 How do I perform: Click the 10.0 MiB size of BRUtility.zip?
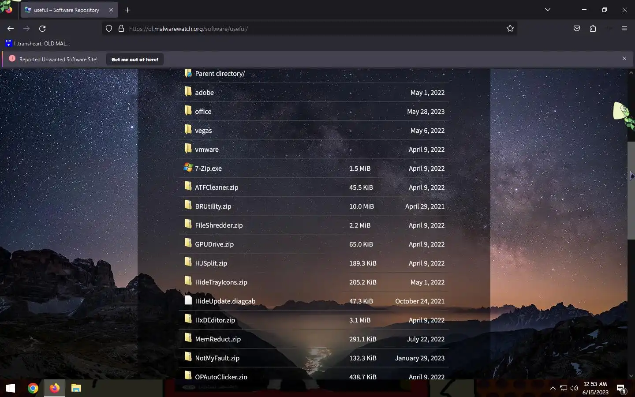click(362, 206)
